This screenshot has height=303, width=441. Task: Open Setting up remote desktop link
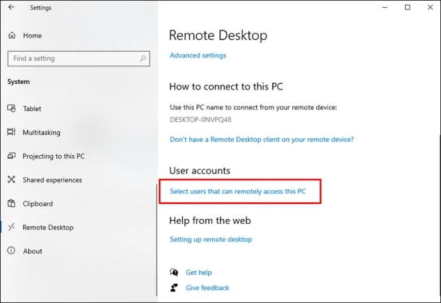point(211,239)
